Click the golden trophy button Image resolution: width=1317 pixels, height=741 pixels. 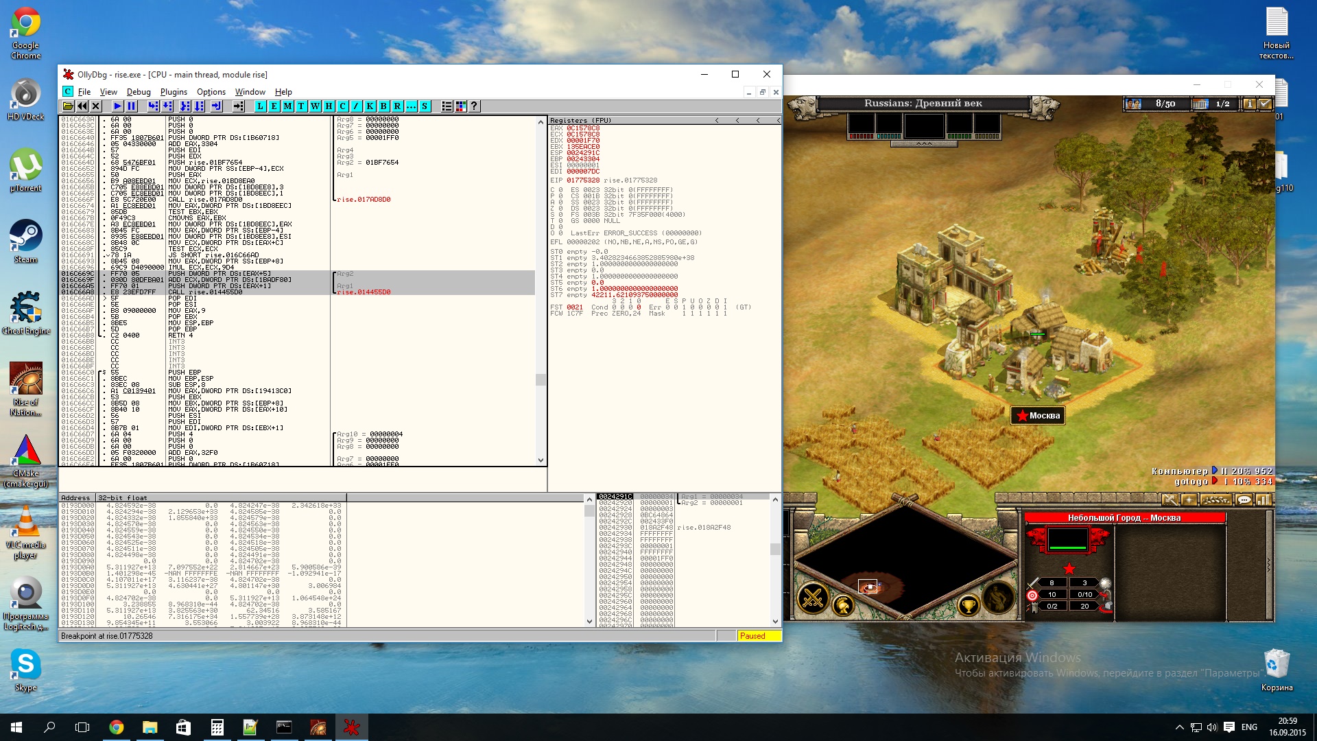pos(968,605)
